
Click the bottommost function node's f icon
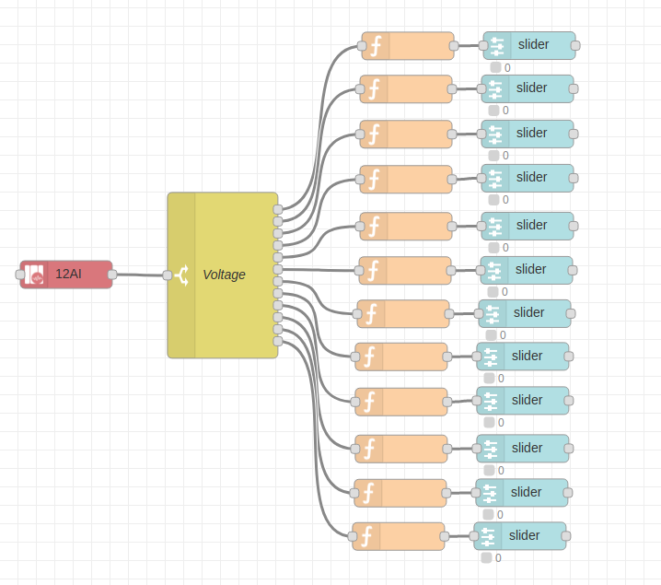coord(366,536)
